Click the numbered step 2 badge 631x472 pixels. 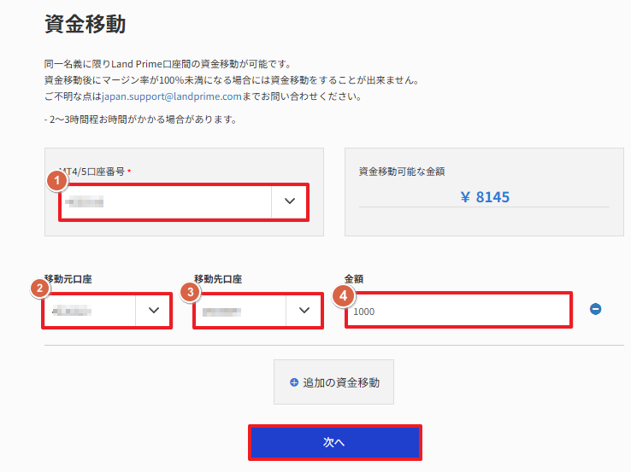(x=39, y=288)
